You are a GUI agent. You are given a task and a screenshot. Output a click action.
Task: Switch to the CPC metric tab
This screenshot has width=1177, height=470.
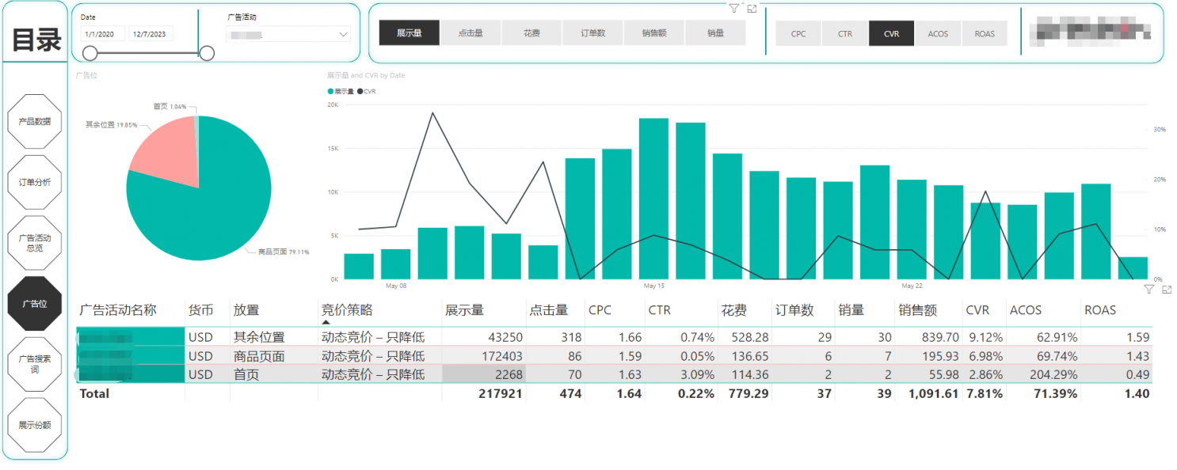coord(798,33)
